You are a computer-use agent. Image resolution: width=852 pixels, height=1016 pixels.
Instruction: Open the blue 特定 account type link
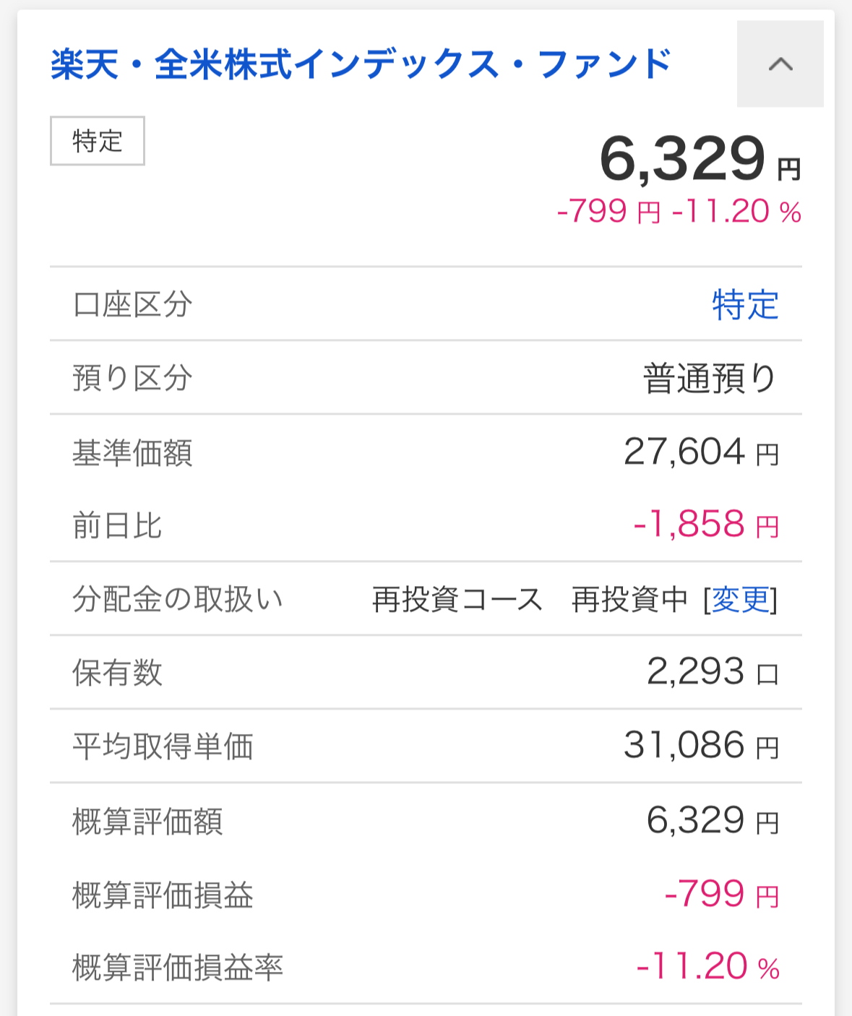[x=745, y=305]
